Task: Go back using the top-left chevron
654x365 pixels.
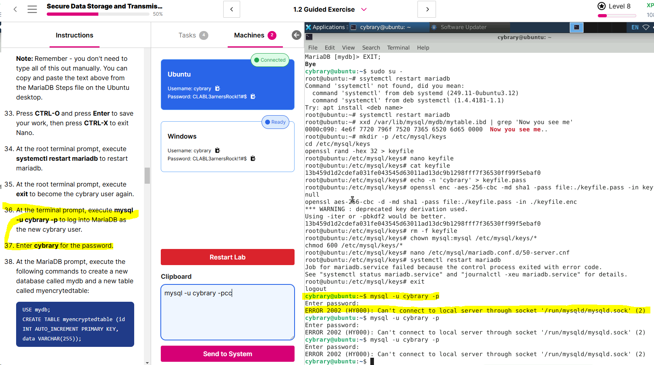Action: [15, 9]
